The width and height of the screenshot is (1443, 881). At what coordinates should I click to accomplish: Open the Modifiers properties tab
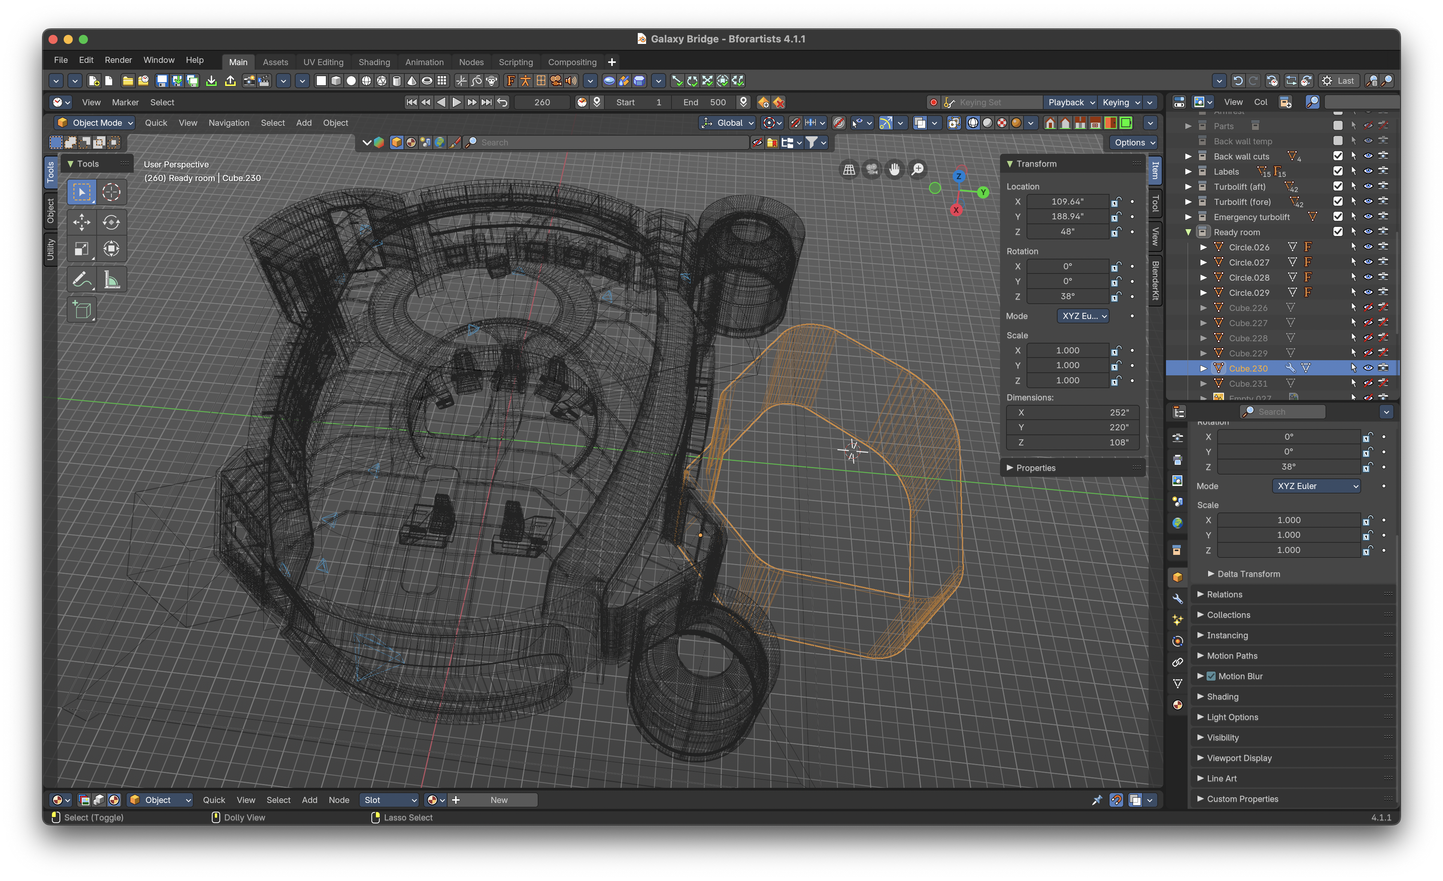click(x=1178, y=598)
